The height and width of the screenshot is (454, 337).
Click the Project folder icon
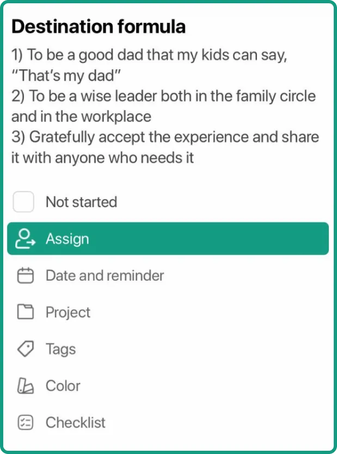tap(25, 312)
